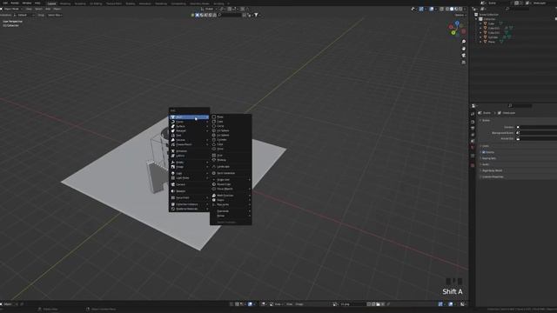Click the navigation gizmo blue Z axis
The height and width of the screenshot is (313, 557).
click(457, 23)
